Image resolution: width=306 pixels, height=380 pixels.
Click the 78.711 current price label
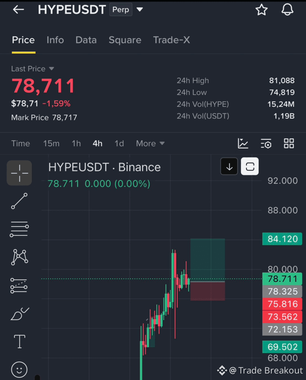point(282,279)
